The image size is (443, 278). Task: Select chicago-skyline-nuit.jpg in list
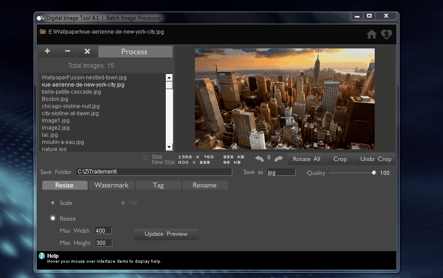click(x=71, y=106)
